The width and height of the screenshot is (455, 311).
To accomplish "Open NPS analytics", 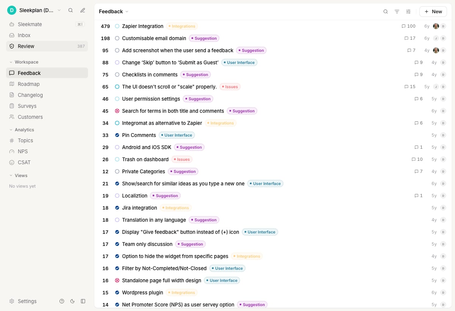I will pyautogui.click(x=47, y=151).
